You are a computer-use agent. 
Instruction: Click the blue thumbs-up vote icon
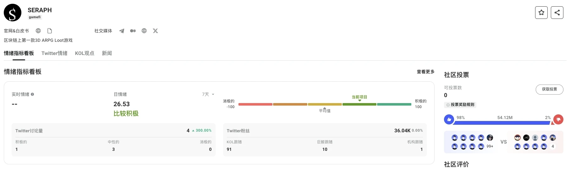pyautogui.click(x=449, y=119)
